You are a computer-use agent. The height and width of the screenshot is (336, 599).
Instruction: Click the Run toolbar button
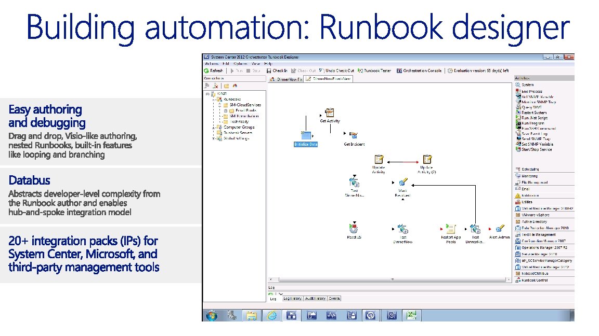point(237,71)
